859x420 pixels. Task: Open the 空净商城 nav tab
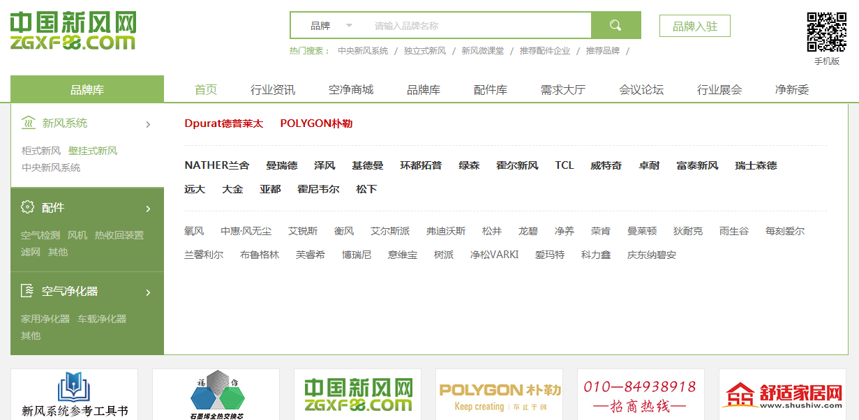(351, 89)
